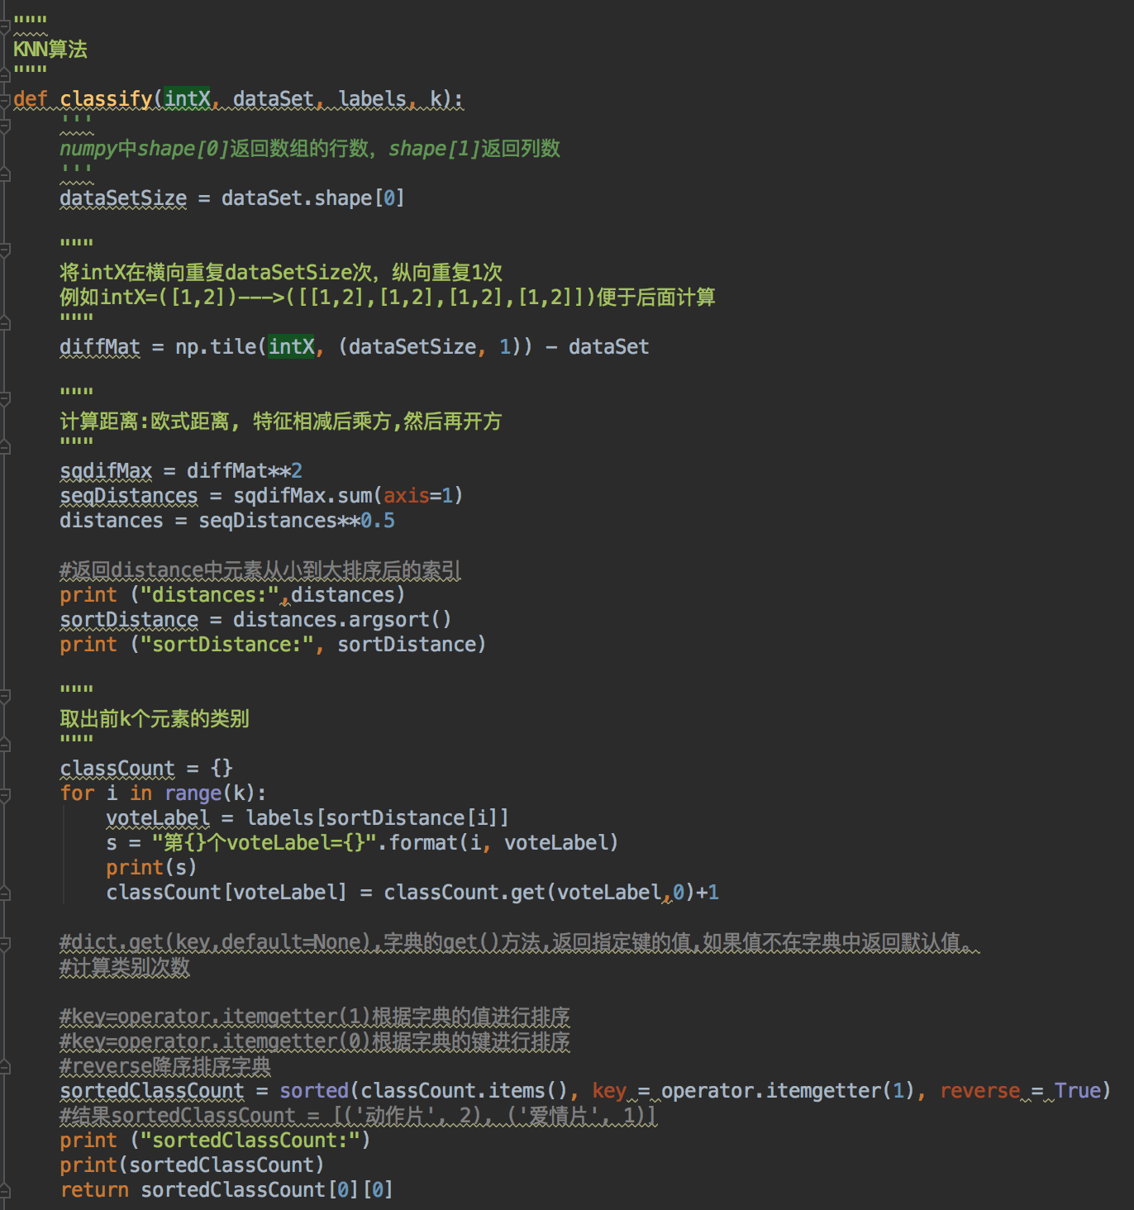Click the range builtin in for loop
Screen dimensions: 1134x1210
193,793
